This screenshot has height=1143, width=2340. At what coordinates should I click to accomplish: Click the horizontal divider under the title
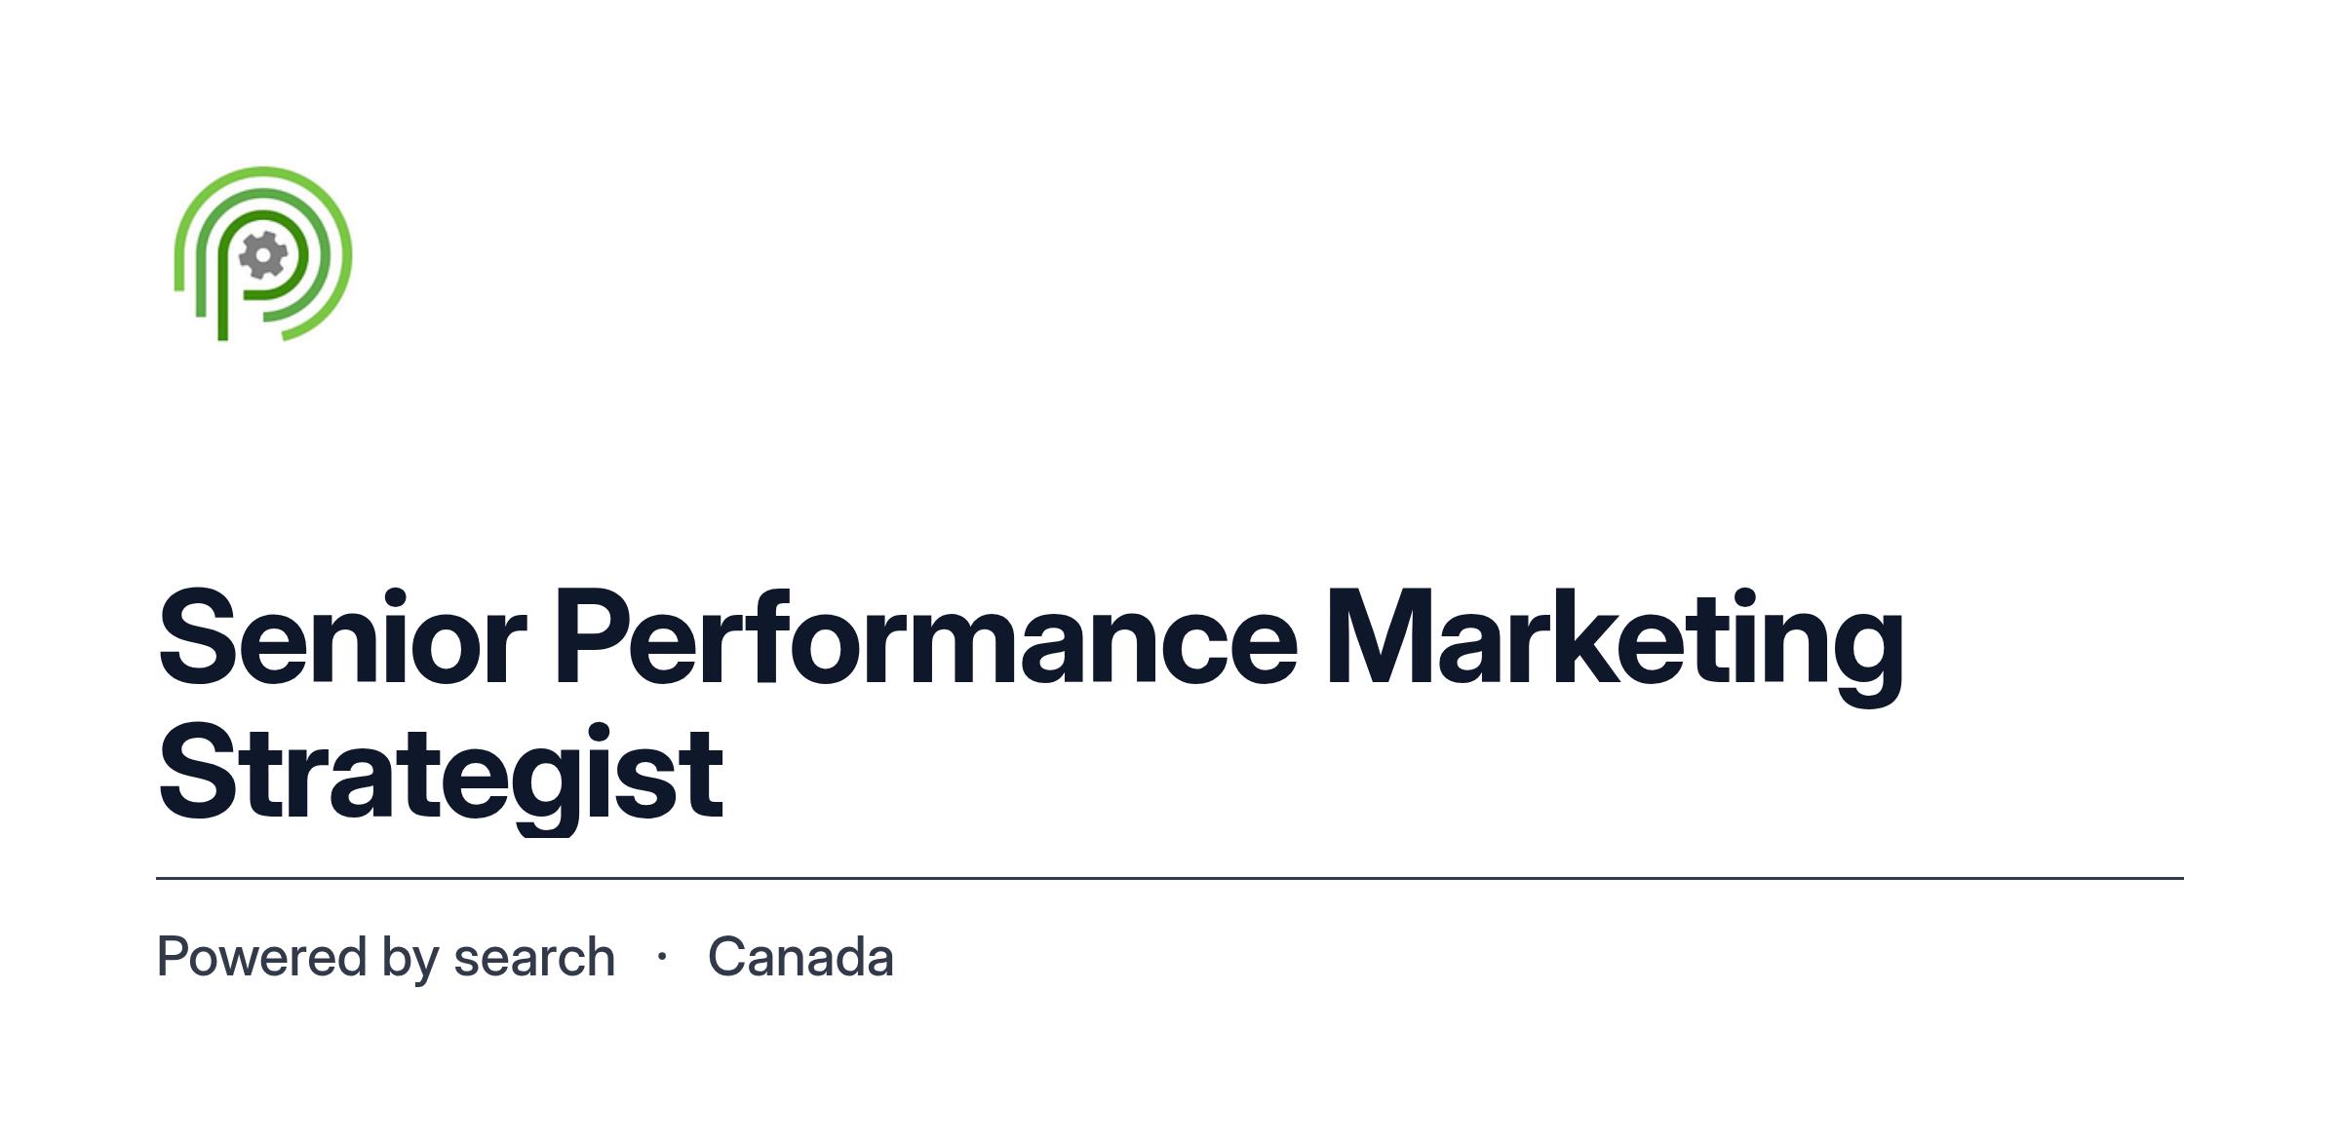[x=1170, y=878]
